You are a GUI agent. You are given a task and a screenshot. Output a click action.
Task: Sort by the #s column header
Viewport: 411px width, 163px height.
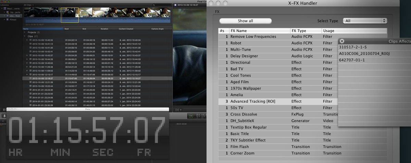pos(224,31)
